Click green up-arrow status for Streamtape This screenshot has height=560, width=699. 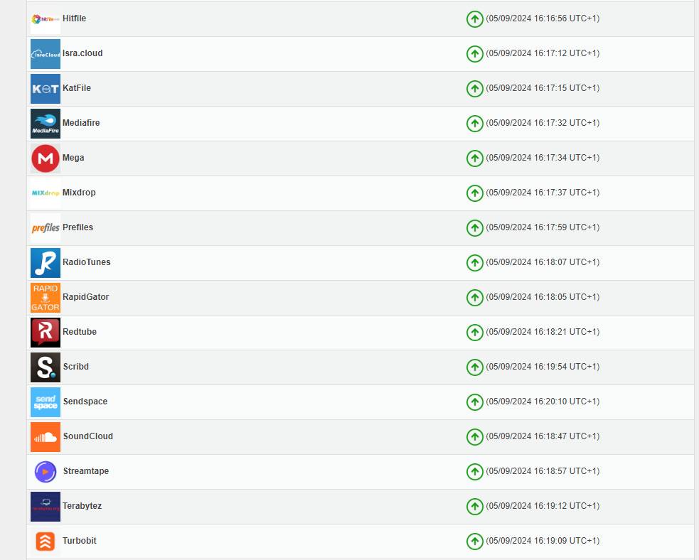coord(475,472)
